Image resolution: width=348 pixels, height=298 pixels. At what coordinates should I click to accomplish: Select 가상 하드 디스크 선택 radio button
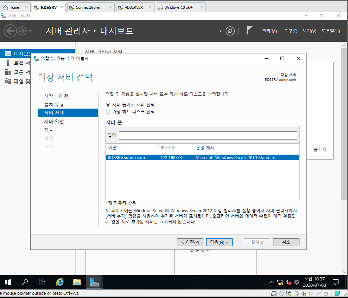108,112
